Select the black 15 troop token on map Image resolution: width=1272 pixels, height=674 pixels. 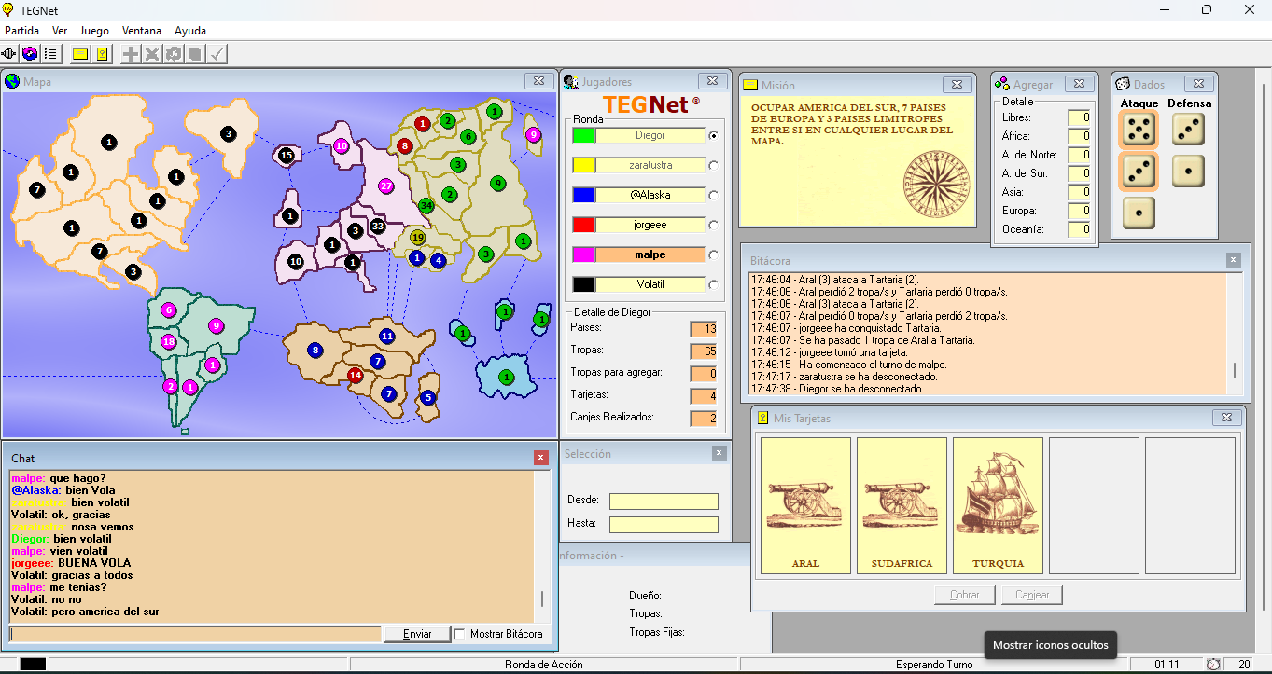click(x=287, y=155)
